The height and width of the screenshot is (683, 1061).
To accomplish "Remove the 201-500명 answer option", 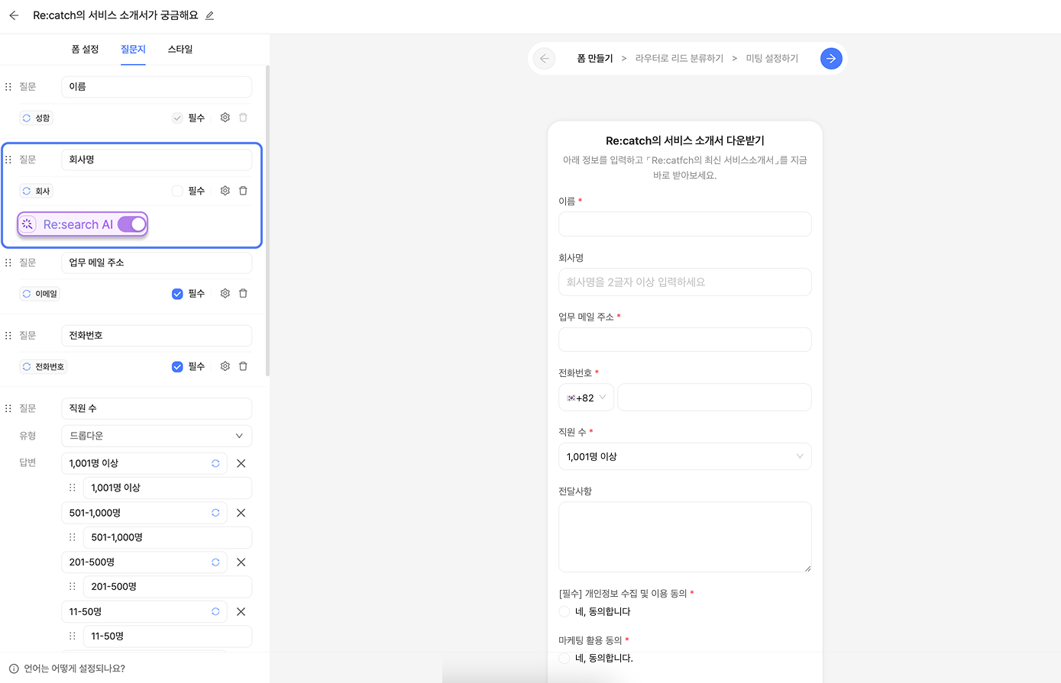I will [241, 562].
